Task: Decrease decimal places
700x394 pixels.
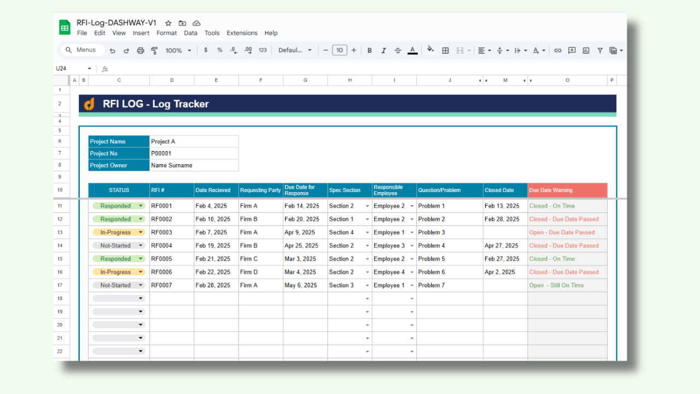Action: [x=234, y=50]
